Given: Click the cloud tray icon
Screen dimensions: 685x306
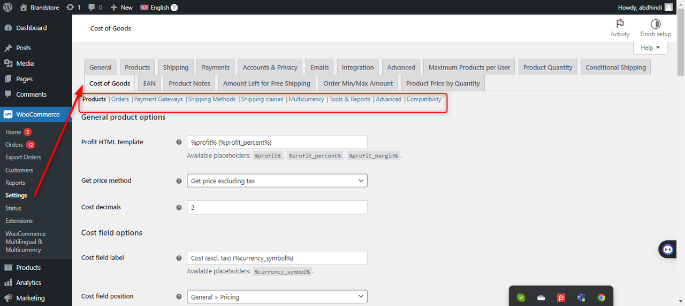Looking at the screenshot, I should click(x=541, y=297).
